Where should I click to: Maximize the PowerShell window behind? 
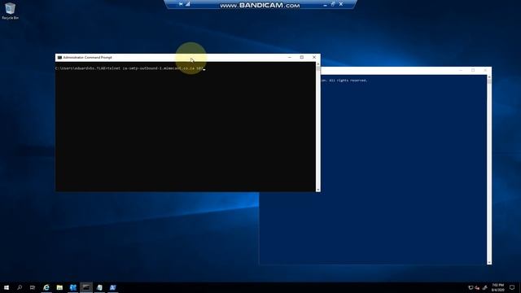[473, 71]
